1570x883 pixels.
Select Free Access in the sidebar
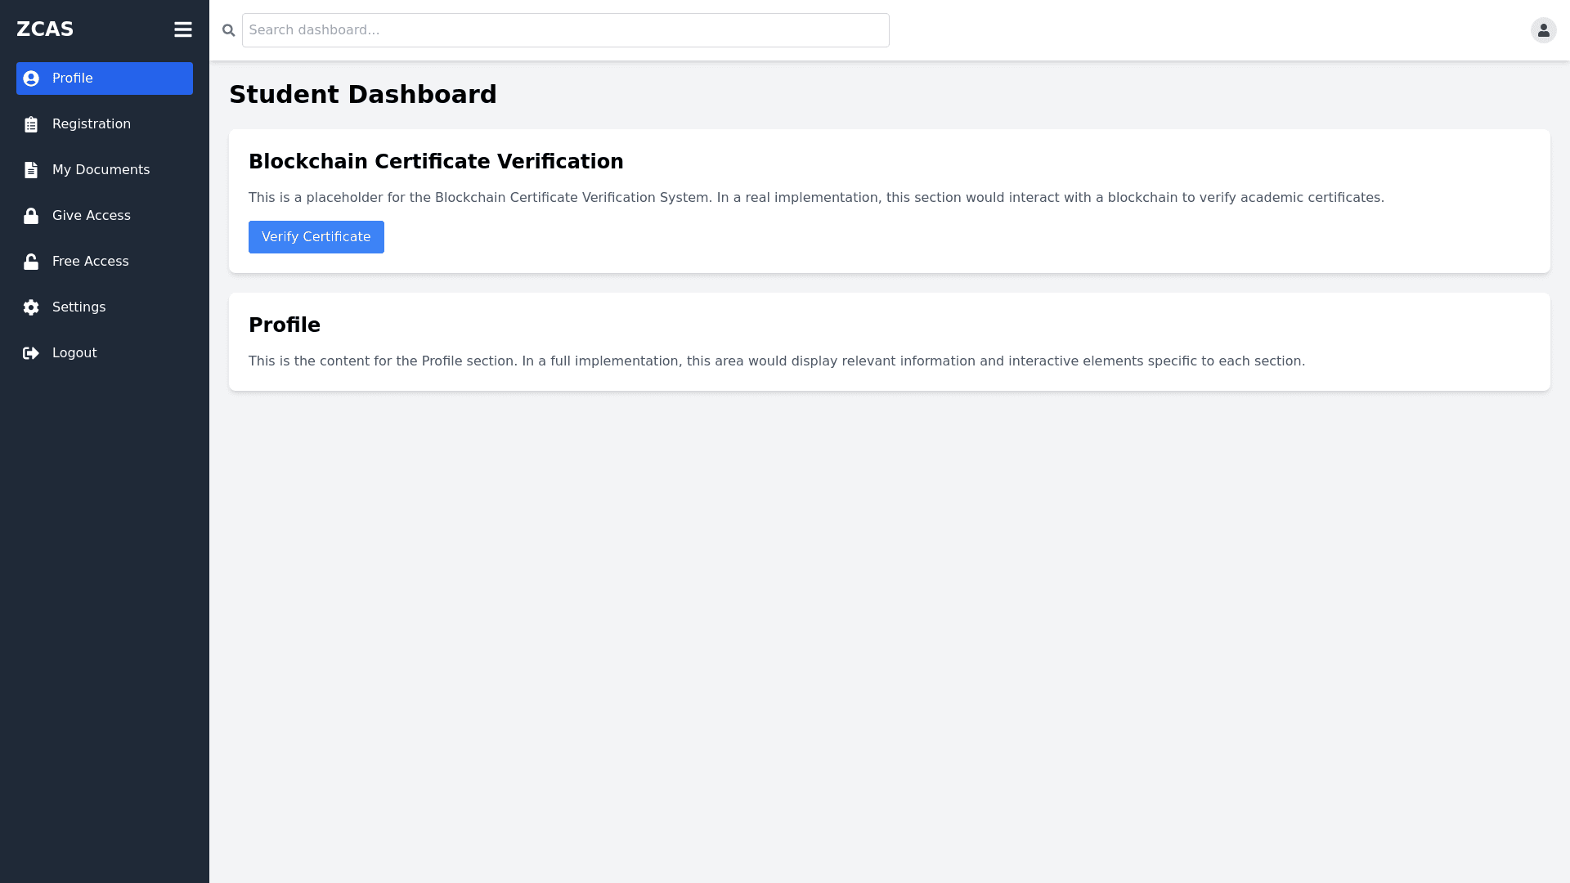pos(91,262)
